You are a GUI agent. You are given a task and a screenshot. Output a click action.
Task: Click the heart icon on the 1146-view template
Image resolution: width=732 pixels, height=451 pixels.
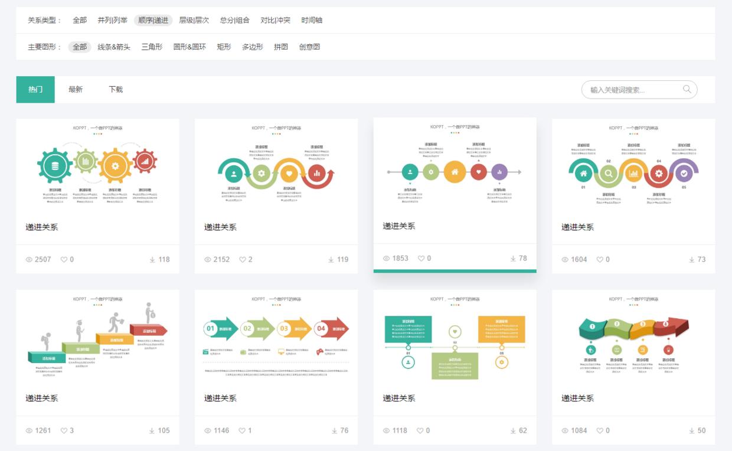(x=241, y=430)
